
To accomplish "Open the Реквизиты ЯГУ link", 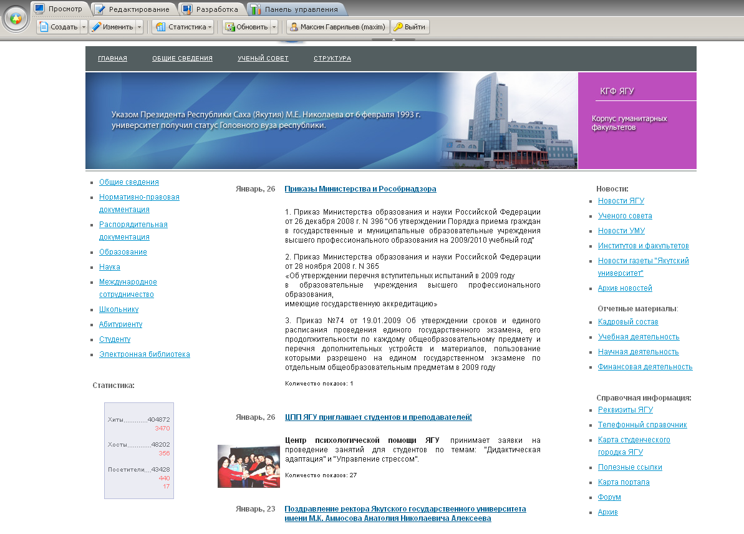I will tap(626, 410).
